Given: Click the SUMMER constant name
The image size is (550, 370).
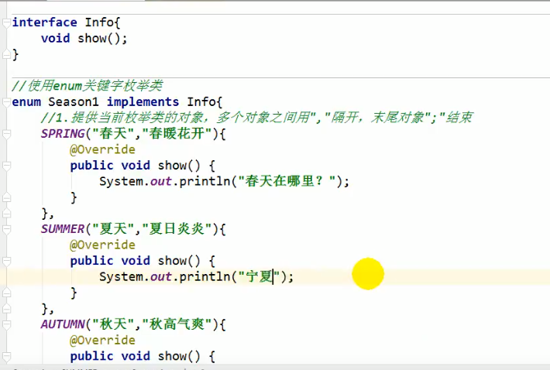Looking at the screenshot, I should pyautogui.click(x=63, y=229).
